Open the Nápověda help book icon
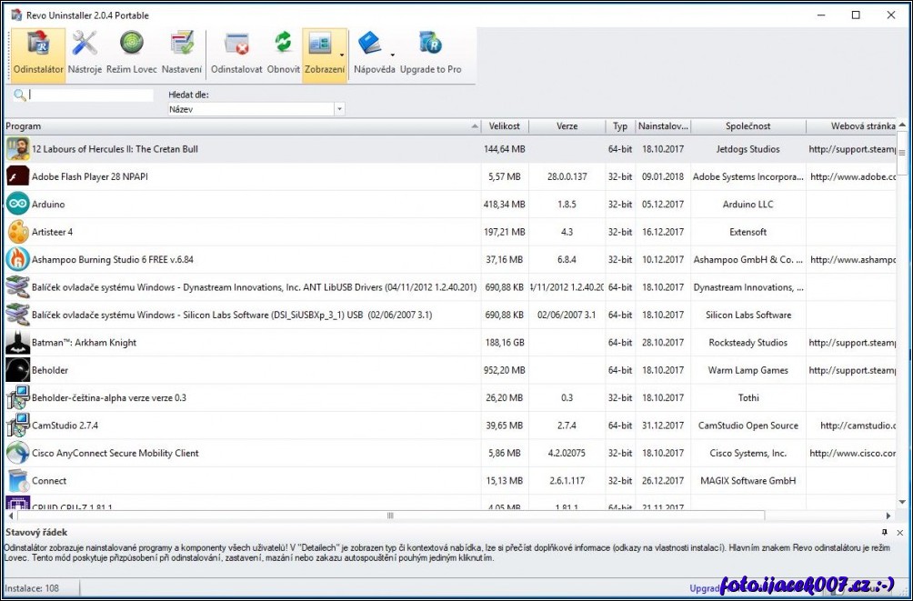This screenshot has width=913, height=601. 370,44
